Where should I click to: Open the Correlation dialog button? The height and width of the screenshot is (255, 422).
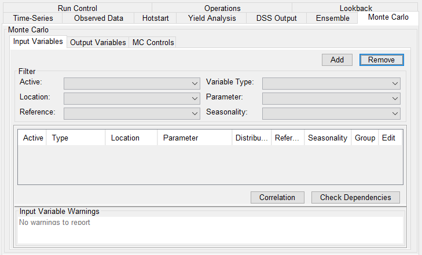click(x=277, y=197)
